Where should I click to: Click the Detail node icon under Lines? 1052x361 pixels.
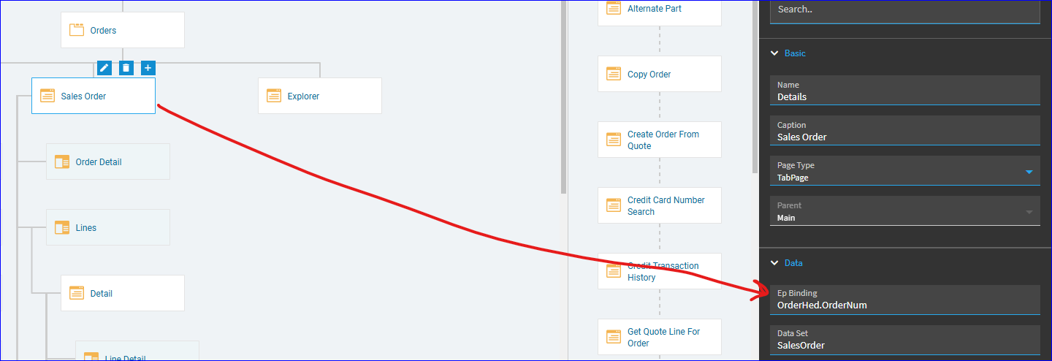[77, 293]
